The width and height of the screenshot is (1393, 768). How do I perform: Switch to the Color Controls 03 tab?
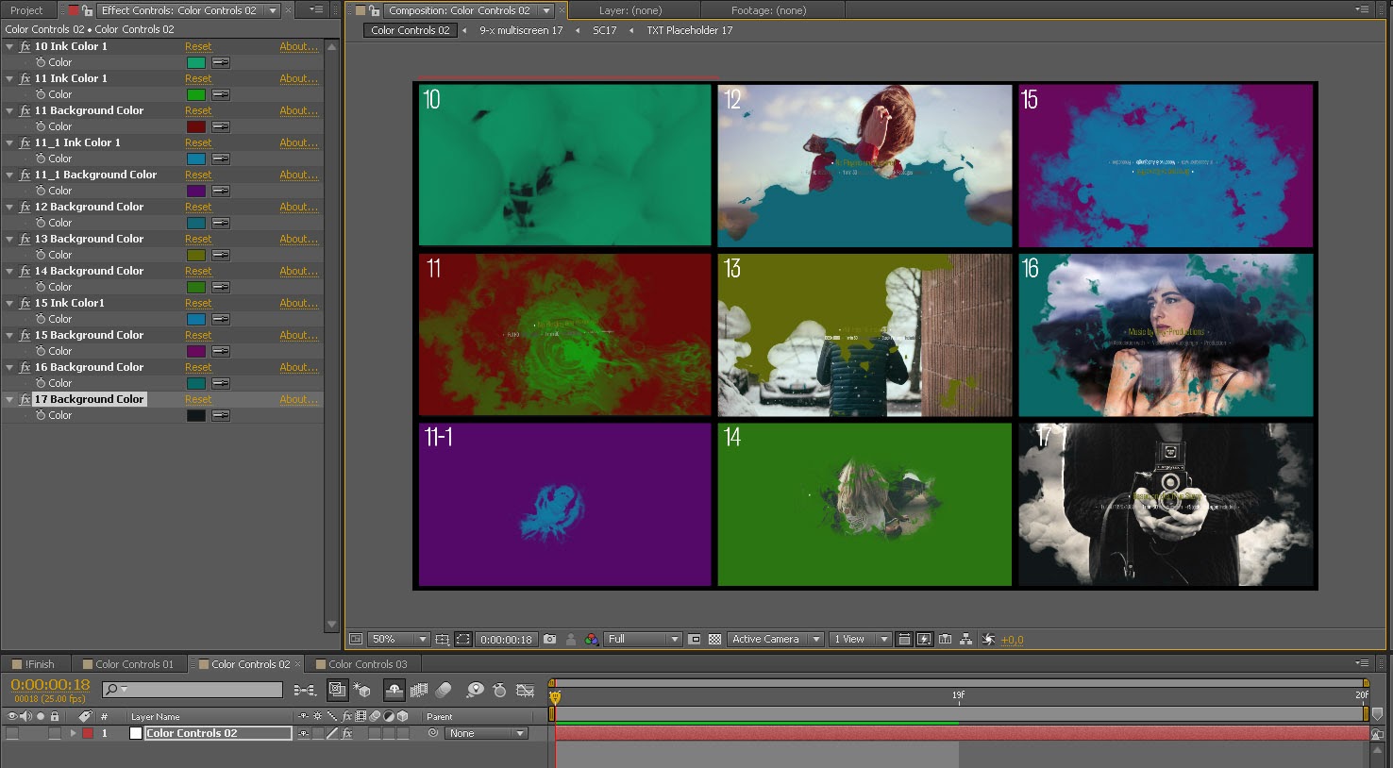[367, 664]
